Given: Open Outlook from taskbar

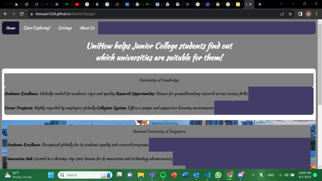Looking at the screenshot, I should click(x=196, y=175).
